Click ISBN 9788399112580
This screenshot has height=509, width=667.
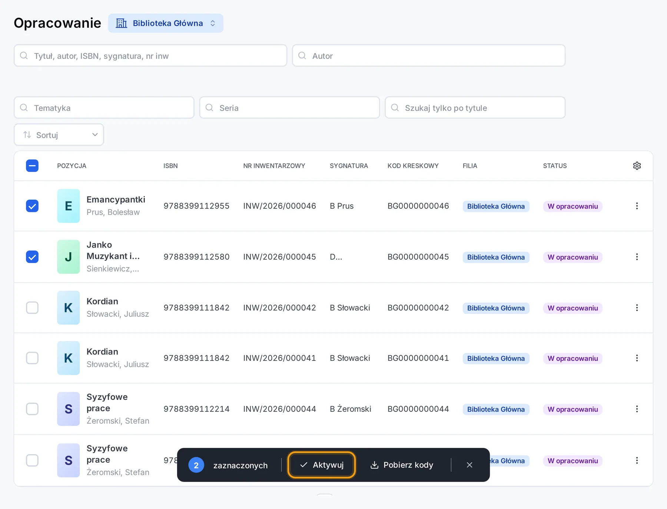[196, 257]
